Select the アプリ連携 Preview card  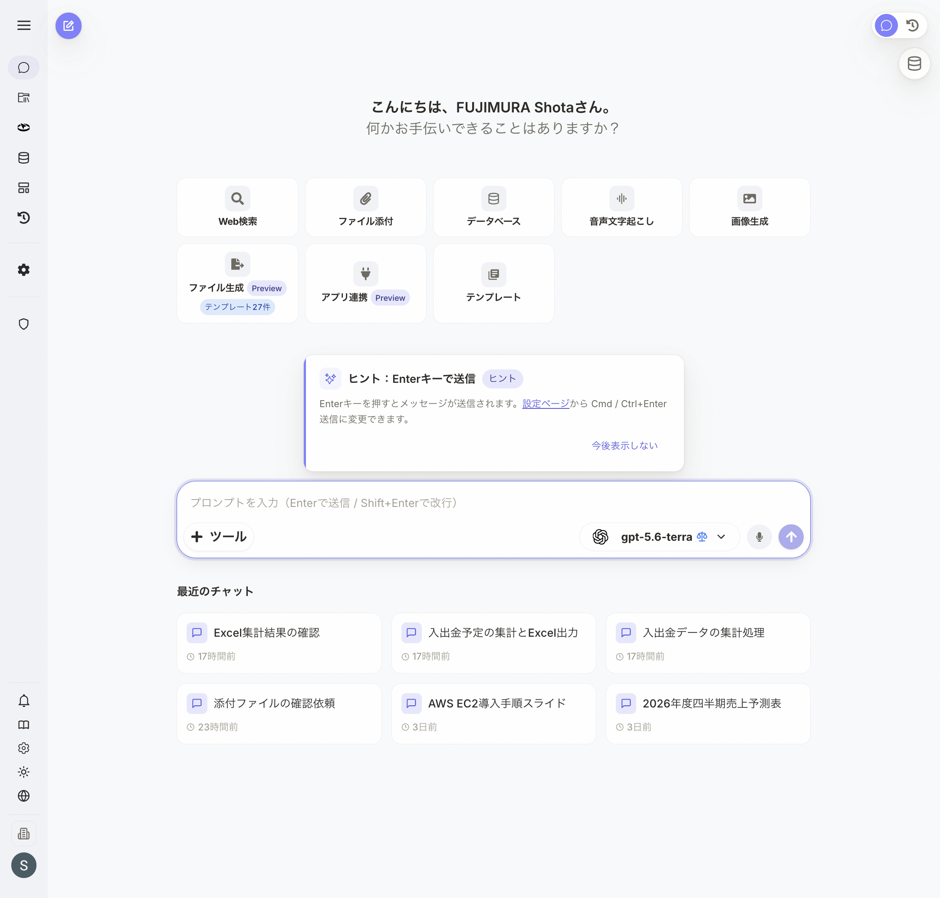(366, 283)
